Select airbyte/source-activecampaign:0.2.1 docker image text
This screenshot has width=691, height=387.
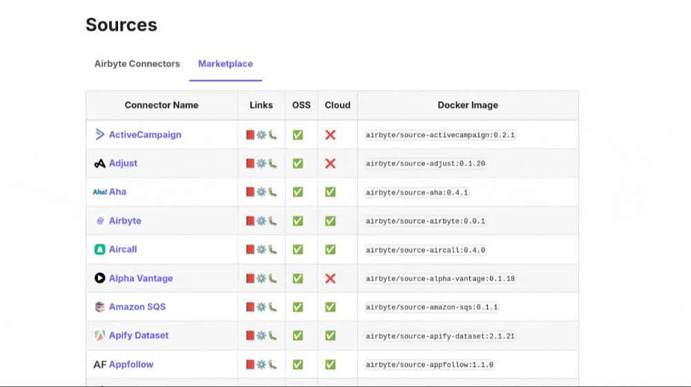[x=440, y=135]
